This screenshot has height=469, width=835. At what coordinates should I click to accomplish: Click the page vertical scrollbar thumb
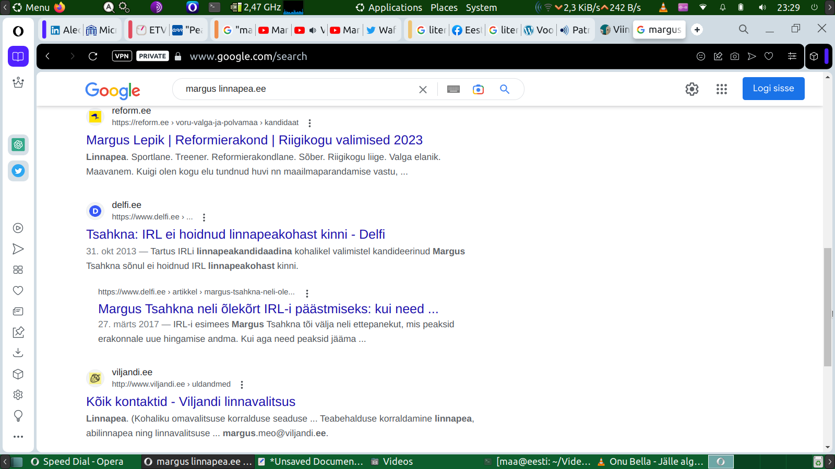(828, 307)
